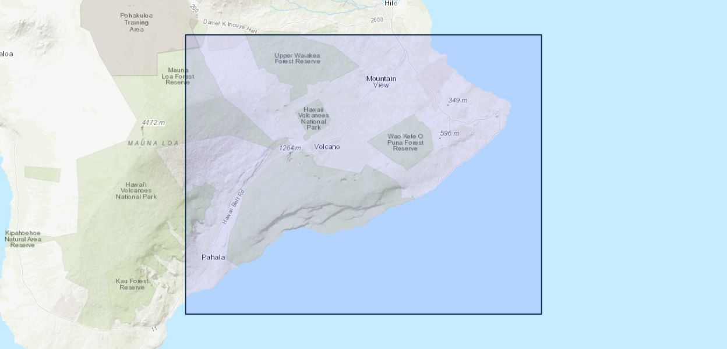This screenshot has width=727, height=349.
Task: Select the Wao Kele O Puna Forest Reserve
Action: coord(405,142)
